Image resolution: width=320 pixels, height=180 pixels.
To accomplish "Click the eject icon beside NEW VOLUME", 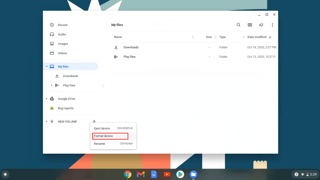I will point(94,121).
